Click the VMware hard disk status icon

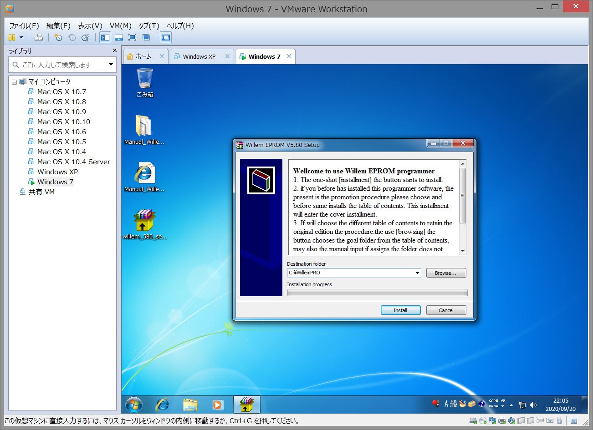473,421
